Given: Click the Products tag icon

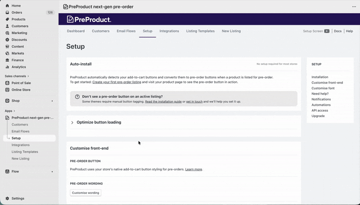Looking at the screenshot, I should point(7,19).
